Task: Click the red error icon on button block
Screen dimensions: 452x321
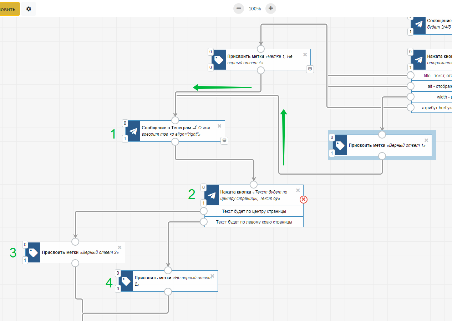Action: [303, 200]
